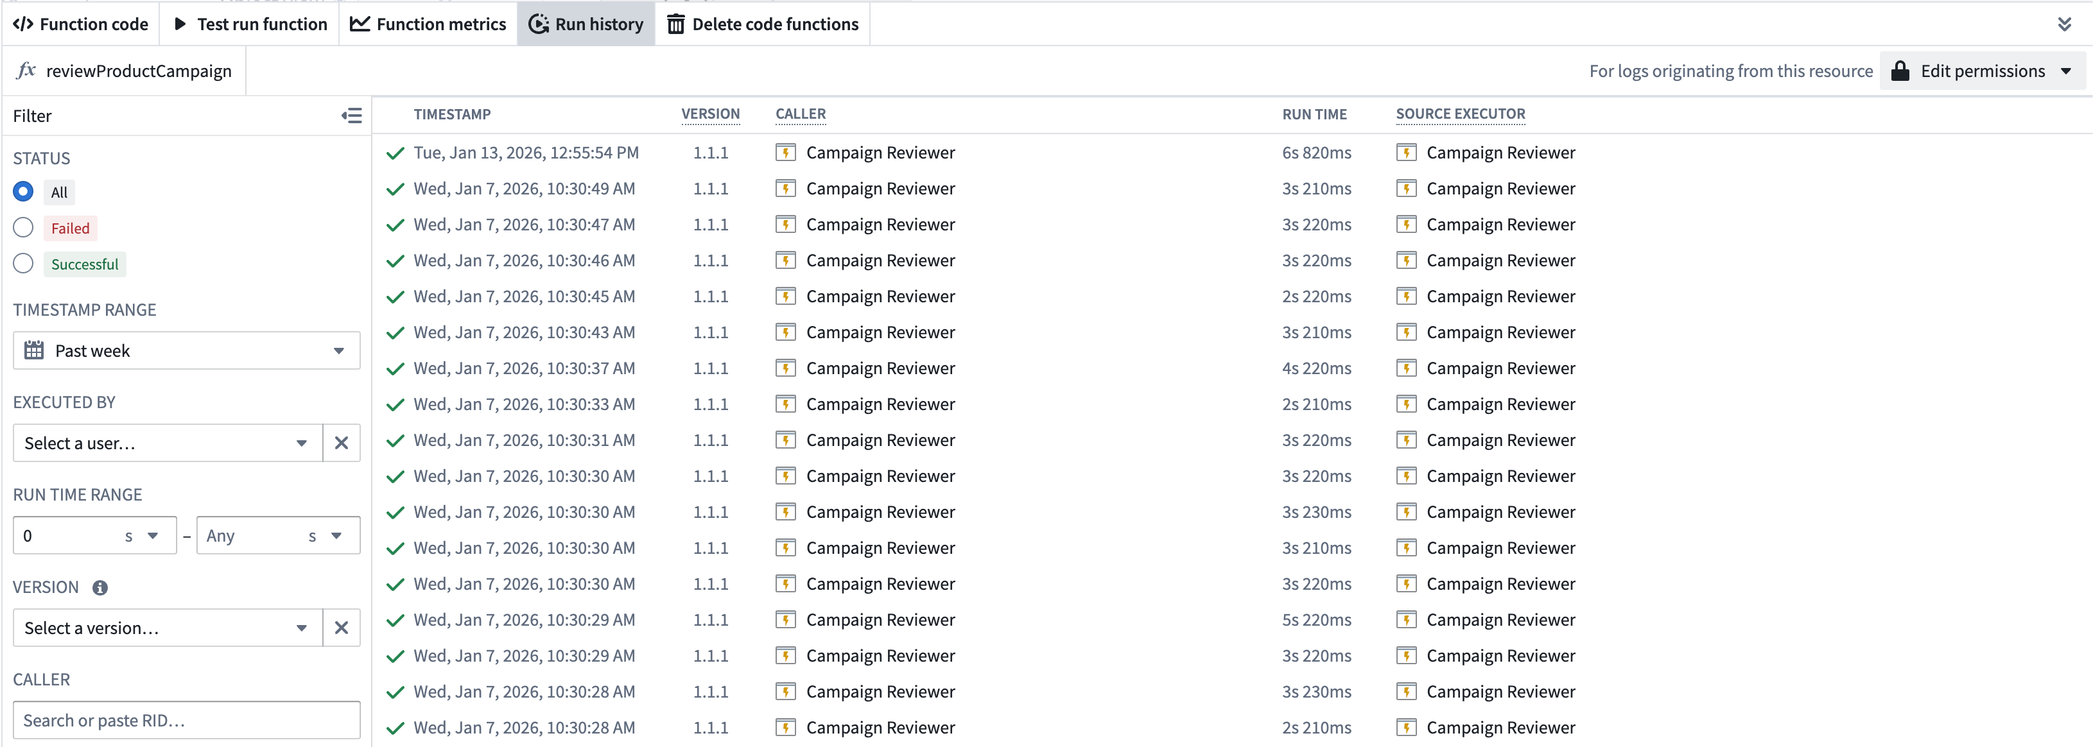Click source executor icon in the 4s 220ms row
The image size is (2093, 747).
pos(1405,368)
